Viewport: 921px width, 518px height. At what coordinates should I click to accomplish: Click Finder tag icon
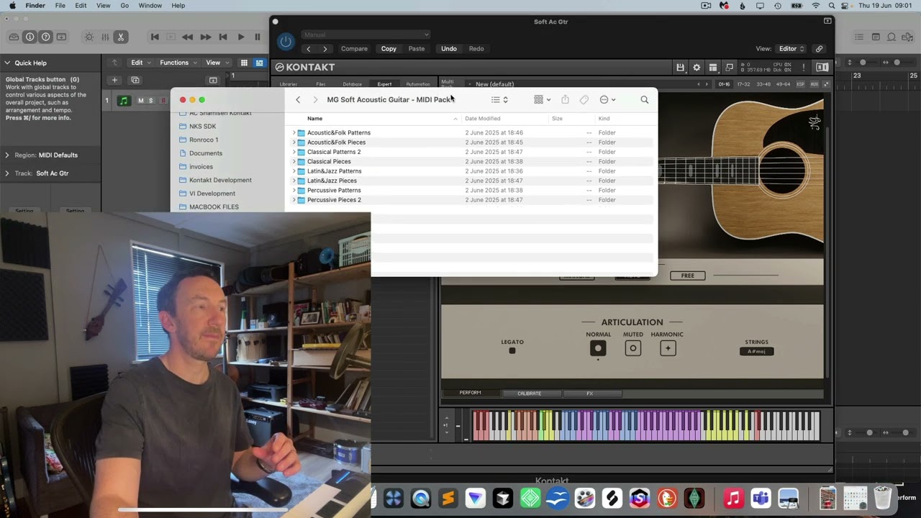(584, 100)
